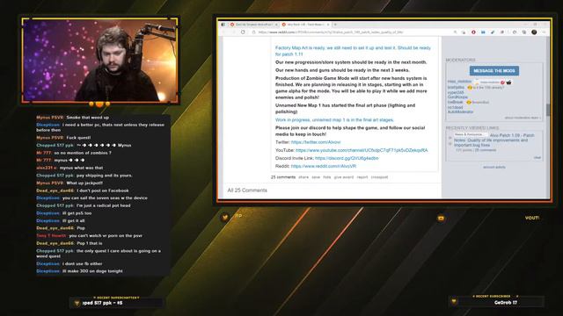The image size is (563, 316).
Task: Click 'account activity' link in sidebar
Action: click(x=494, y=168)
